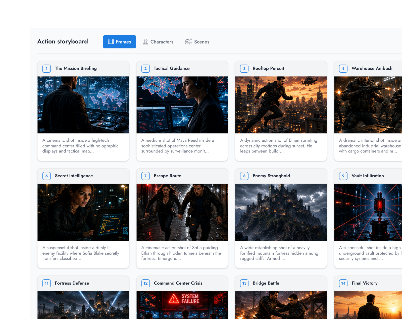The height and width of the screenshot is (319, 402).
Task: Open the Escape Route tunnel image
Action: point(182,212)
